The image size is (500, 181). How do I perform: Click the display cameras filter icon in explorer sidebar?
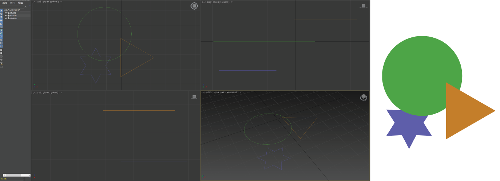[x=1, y=20]
